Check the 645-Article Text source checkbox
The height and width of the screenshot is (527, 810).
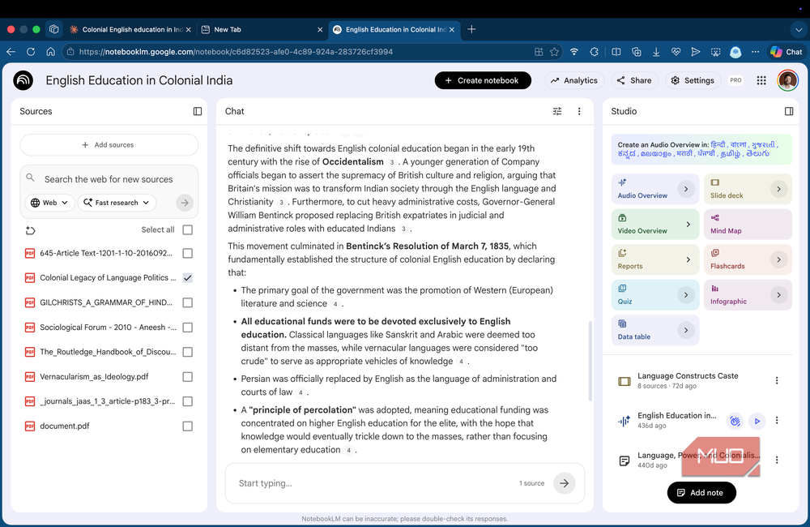188,254
